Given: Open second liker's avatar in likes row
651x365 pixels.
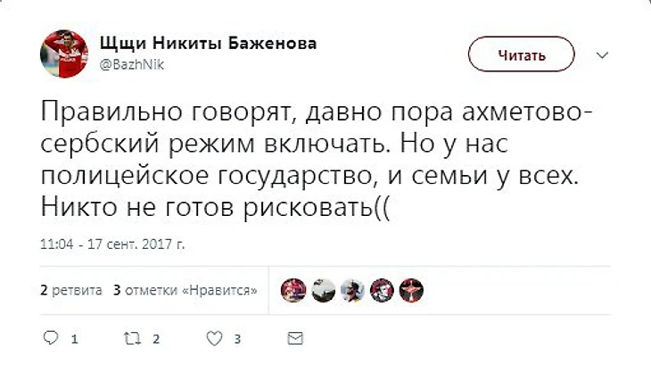Looking at the screenshot, I should coord(323,290).
